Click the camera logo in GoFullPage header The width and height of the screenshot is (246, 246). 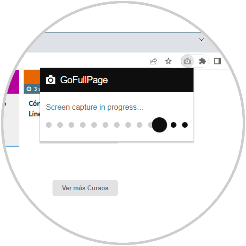pos(51,80)
